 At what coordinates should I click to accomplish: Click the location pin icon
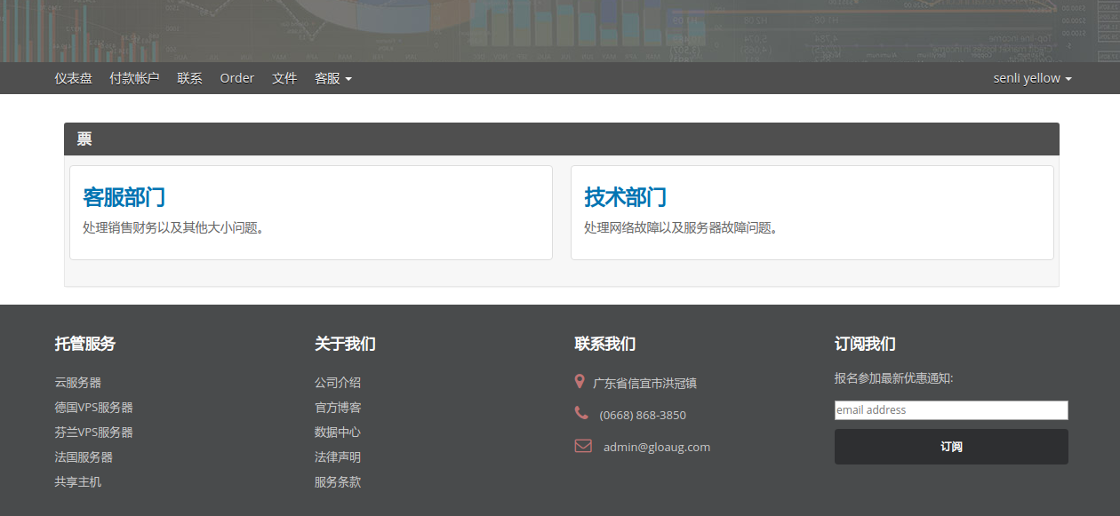click(580, 382)
